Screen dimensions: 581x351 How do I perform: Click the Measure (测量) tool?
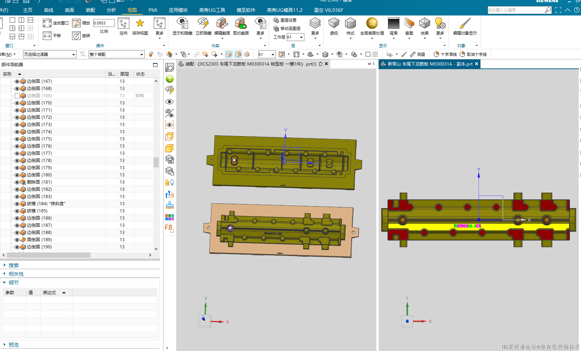(x=417, y=54)
